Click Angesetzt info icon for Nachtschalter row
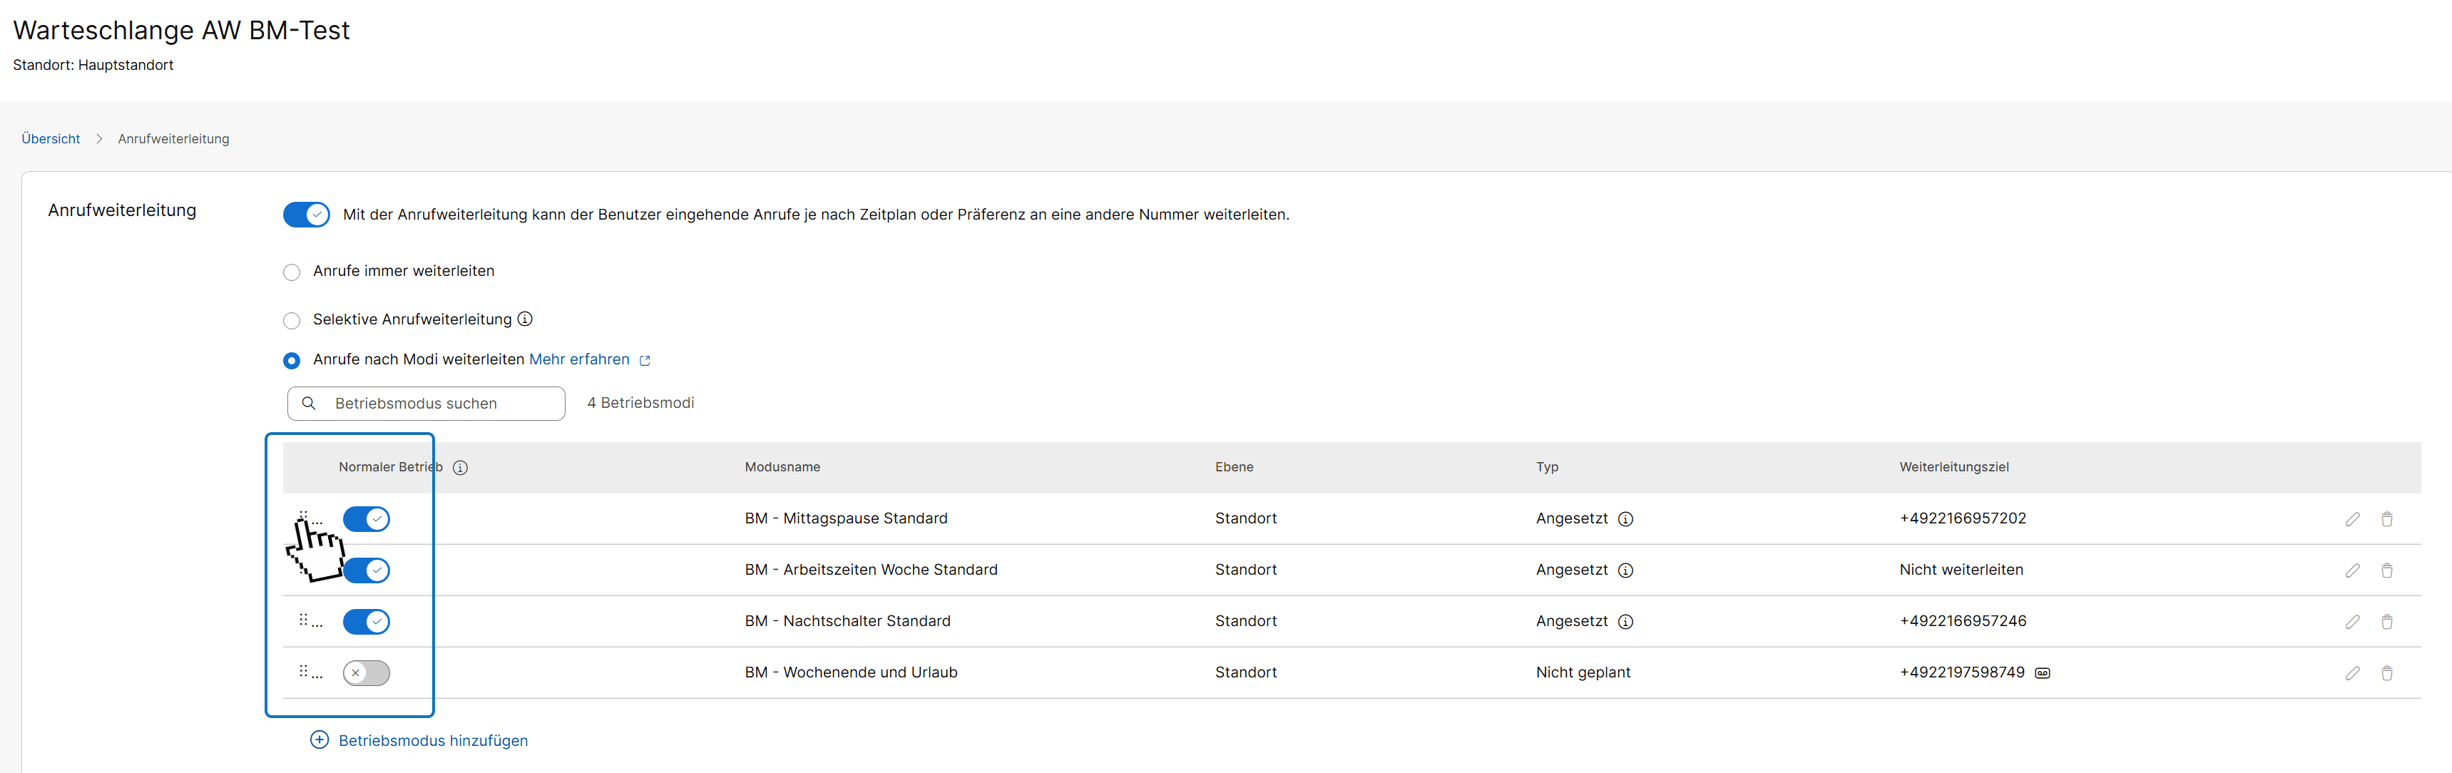 point(1626,622)
